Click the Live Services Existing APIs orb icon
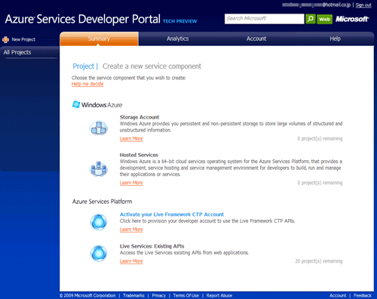377x299 pixels. (x=99, y=254)
